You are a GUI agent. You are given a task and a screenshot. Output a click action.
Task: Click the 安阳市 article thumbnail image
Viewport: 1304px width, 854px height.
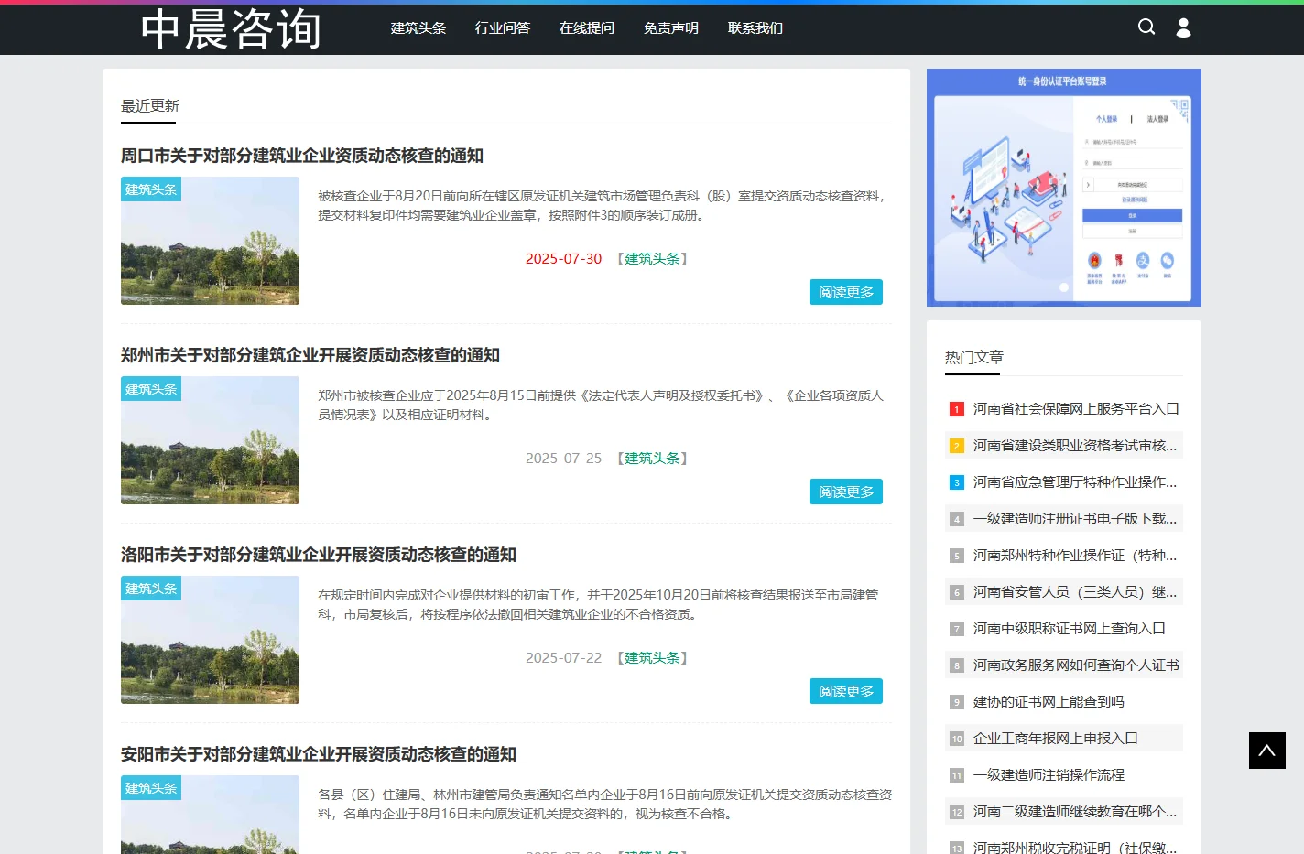point(210,815)
